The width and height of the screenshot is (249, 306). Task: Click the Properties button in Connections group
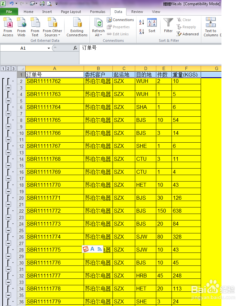[x=118, y=27]
